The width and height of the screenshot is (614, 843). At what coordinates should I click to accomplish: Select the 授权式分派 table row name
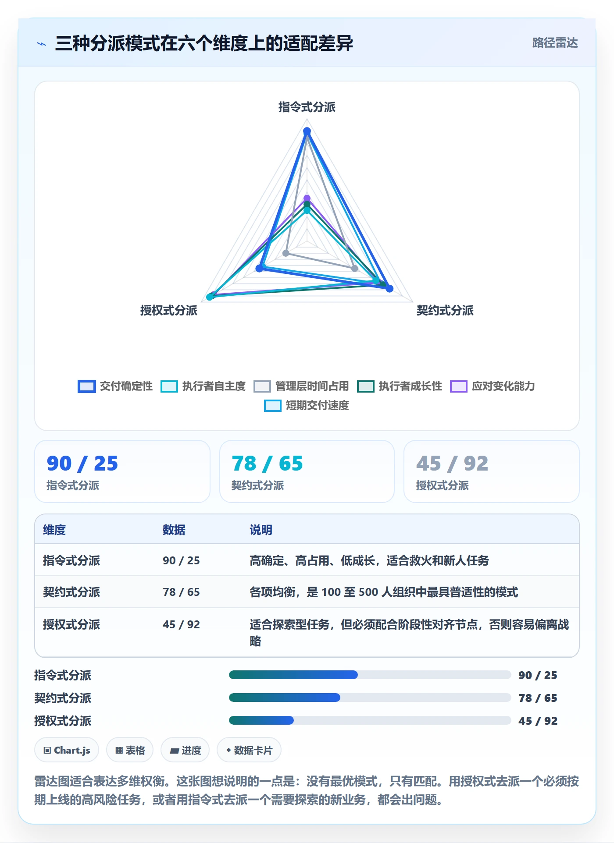point(71,624)
